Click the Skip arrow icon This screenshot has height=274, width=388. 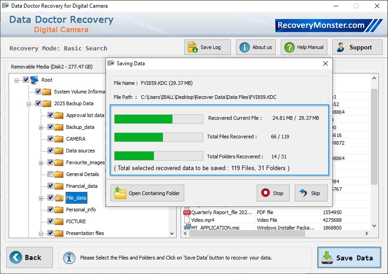point(304,193)
